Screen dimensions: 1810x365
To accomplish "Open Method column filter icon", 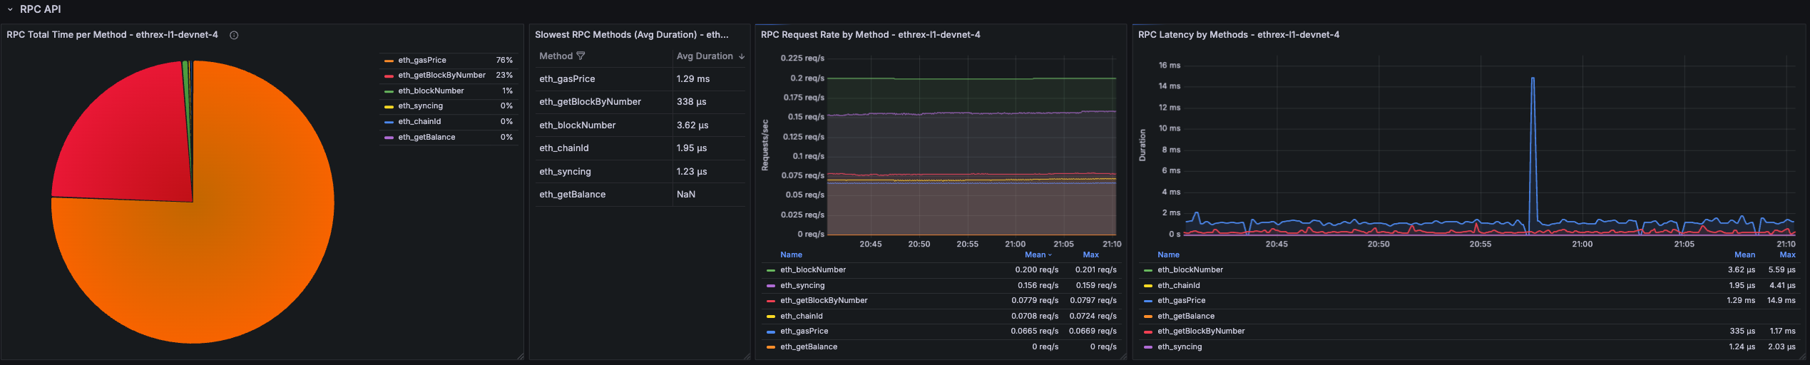I will pyautogui.click(x=581, y=56).
